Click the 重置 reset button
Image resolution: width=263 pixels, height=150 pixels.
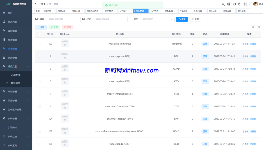point(195,19)
